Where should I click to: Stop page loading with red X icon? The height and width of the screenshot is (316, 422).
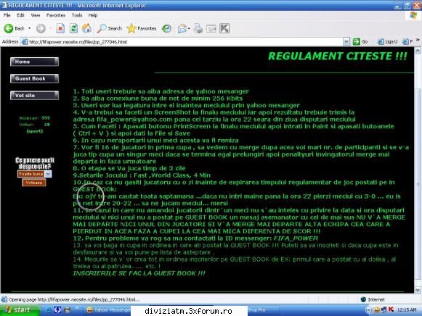click(x=60, y=28)
